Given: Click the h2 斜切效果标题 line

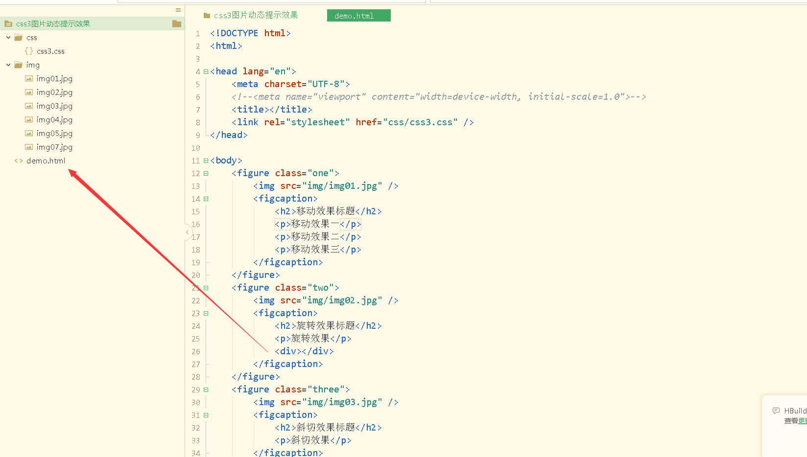Looking at the screenshot, I should (x=328, y=428).
